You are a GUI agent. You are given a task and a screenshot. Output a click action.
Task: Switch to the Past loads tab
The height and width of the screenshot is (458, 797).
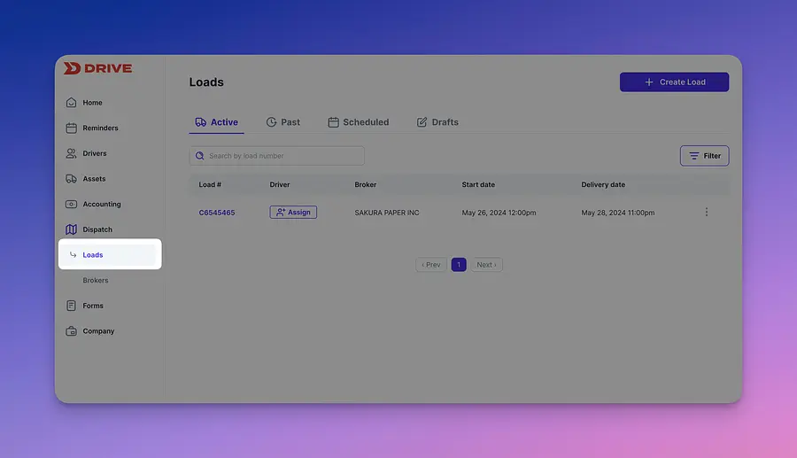(283, 122)
